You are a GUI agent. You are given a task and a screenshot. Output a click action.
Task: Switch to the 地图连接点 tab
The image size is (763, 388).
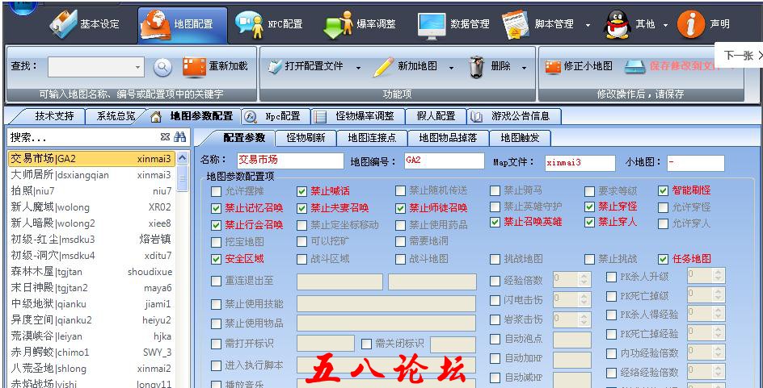[x=372, y=138]
